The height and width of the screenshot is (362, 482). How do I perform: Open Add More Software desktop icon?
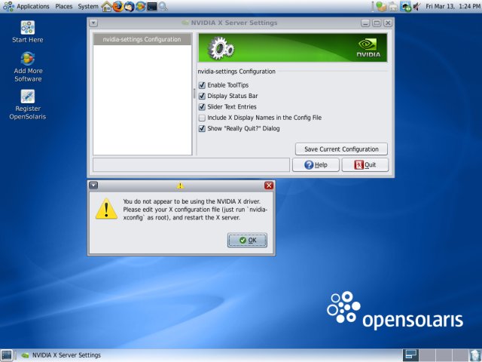[x=28, y=67]
